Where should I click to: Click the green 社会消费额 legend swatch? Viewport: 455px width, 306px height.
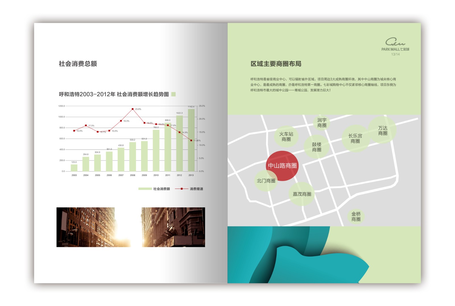click(x=145, y=189)
